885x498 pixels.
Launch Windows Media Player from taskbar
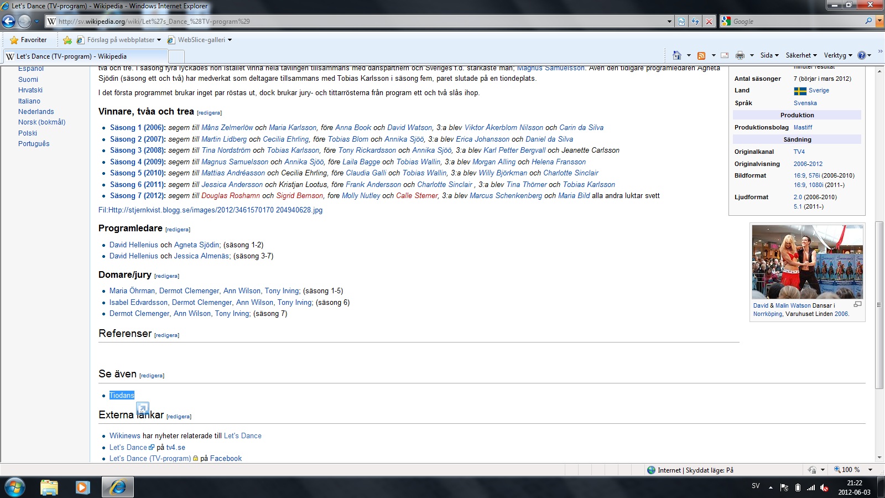click(x=82, y=487)
